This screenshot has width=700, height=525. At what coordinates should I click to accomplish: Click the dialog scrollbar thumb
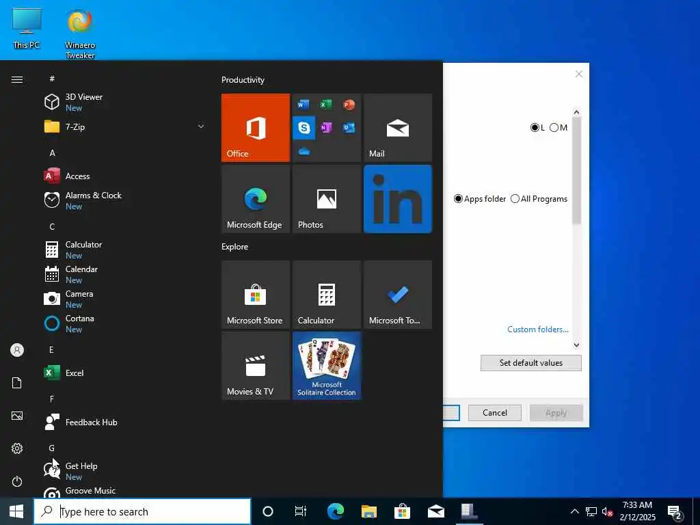coord(576,170)
